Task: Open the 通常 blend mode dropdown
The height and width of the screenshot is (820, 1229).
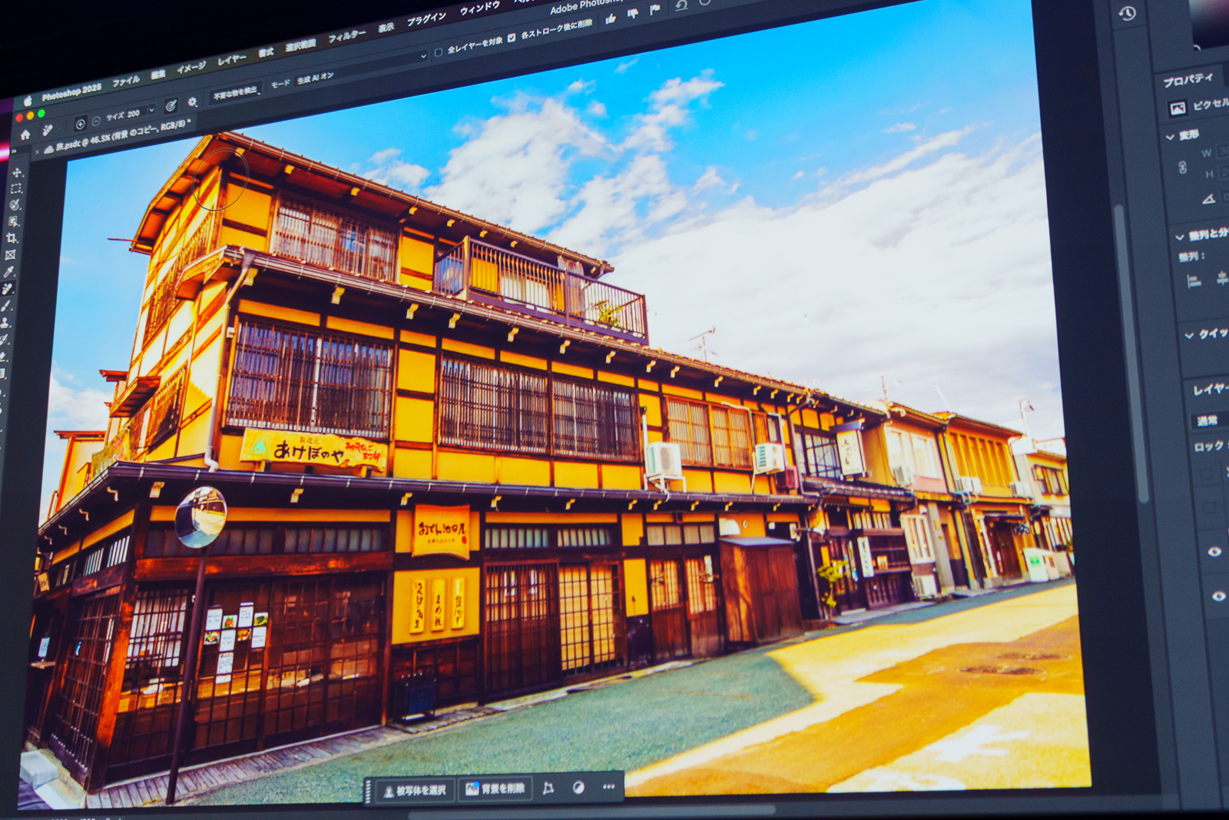Action: tap(1208, 420)
